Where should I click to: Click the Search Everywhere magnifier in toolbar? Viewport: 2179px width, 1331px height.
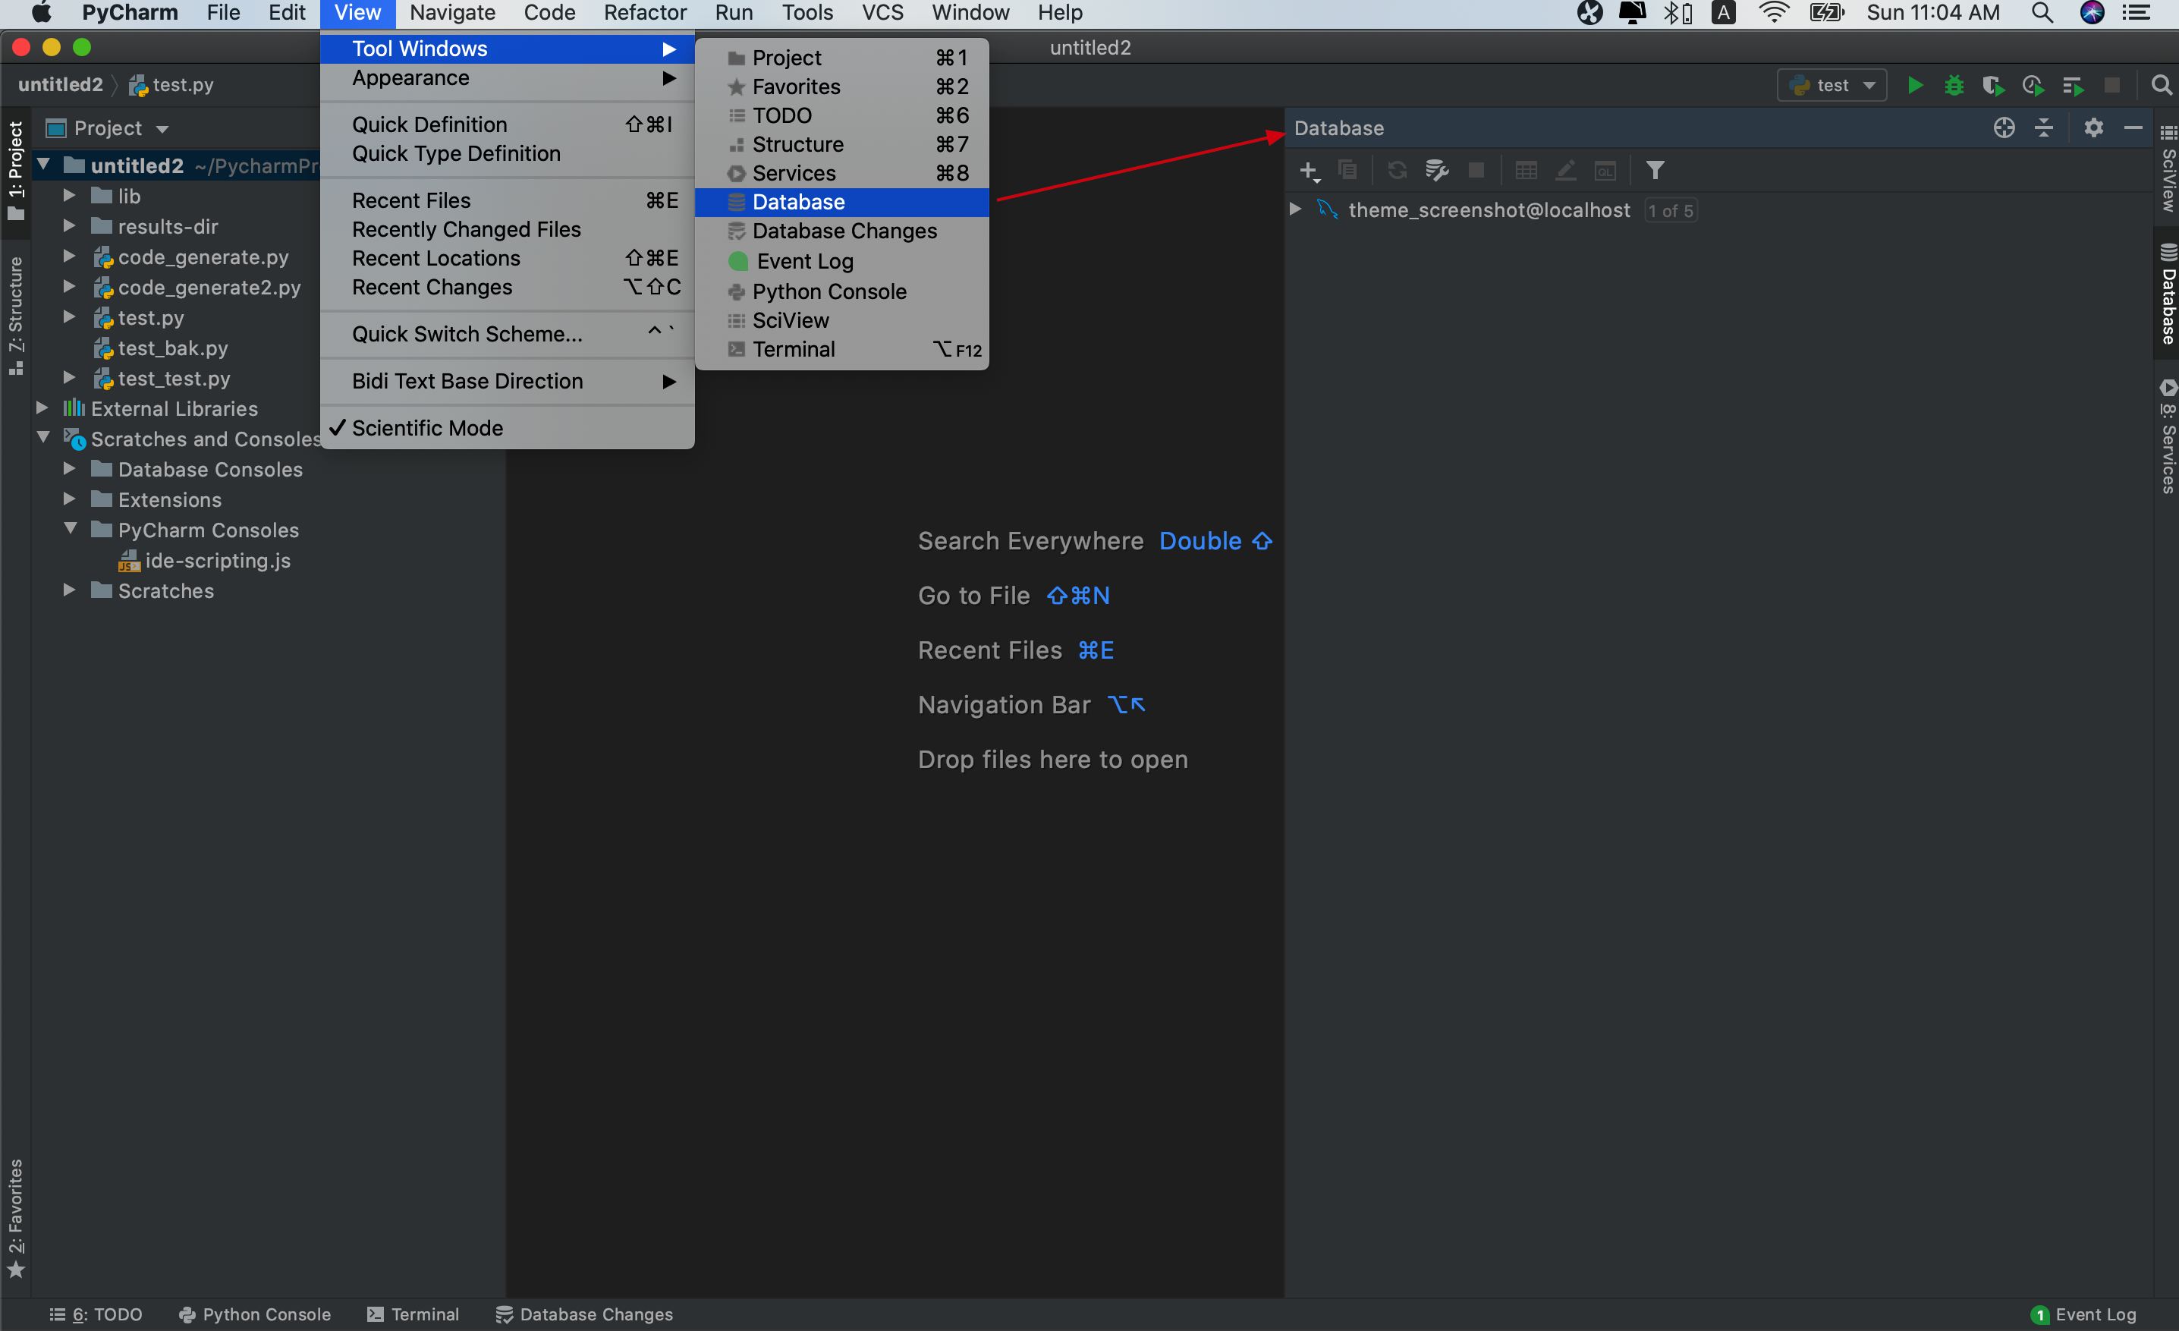point(2161,85)
